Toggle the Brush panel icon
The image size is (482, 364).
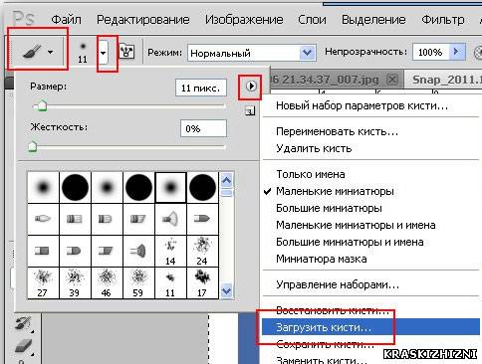click(126, 52)
